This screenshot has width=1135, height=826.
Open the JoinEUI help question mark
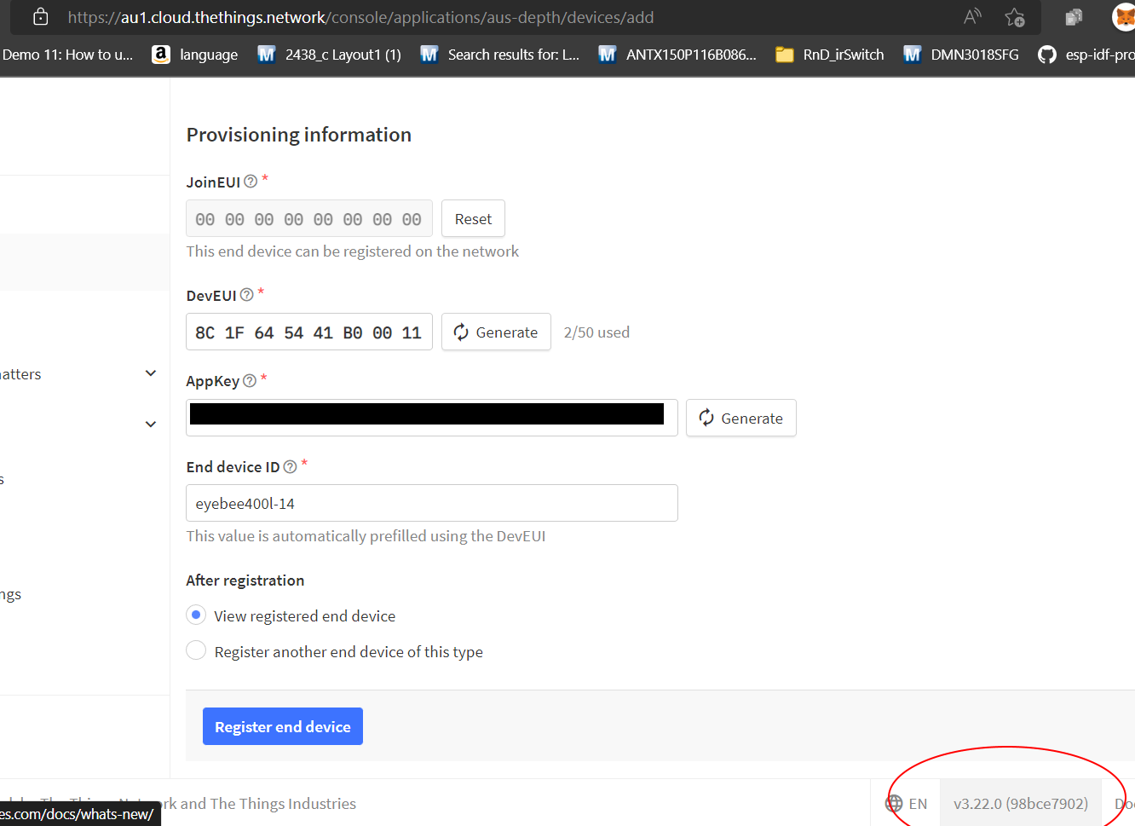(x=251, y=181)
